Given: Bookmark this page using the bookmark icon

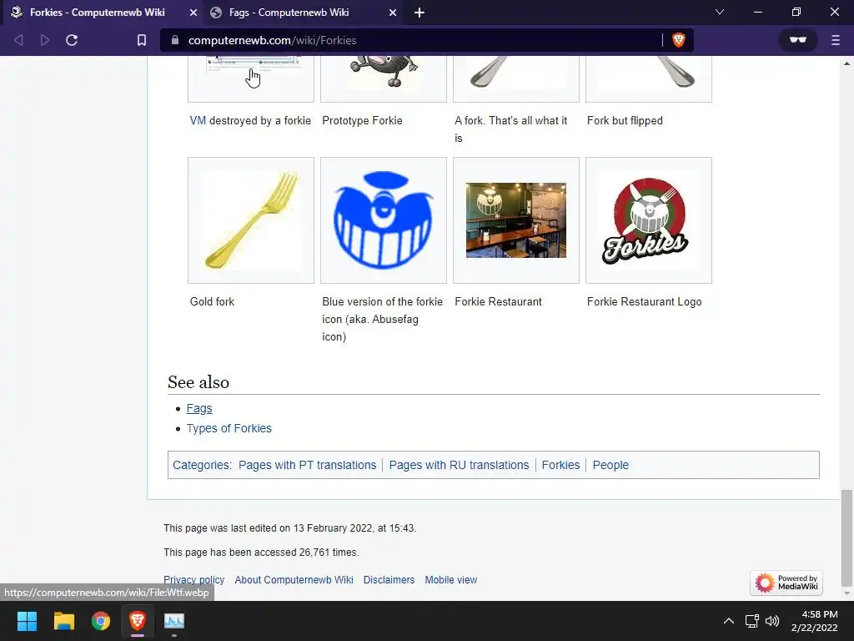Looking at the screenshot, I should (142, 40).
